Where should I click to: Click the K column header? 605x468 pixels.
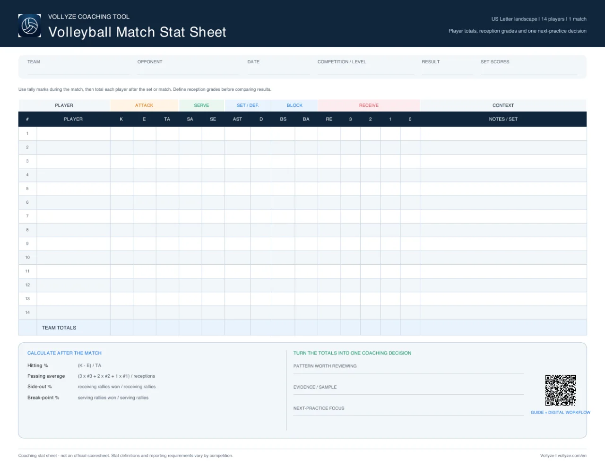click(x=121, y=119)
